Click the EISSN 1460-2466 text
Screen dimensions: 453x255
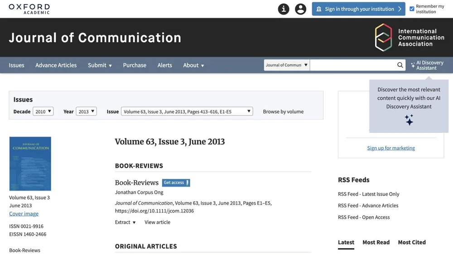click(28, 234)
